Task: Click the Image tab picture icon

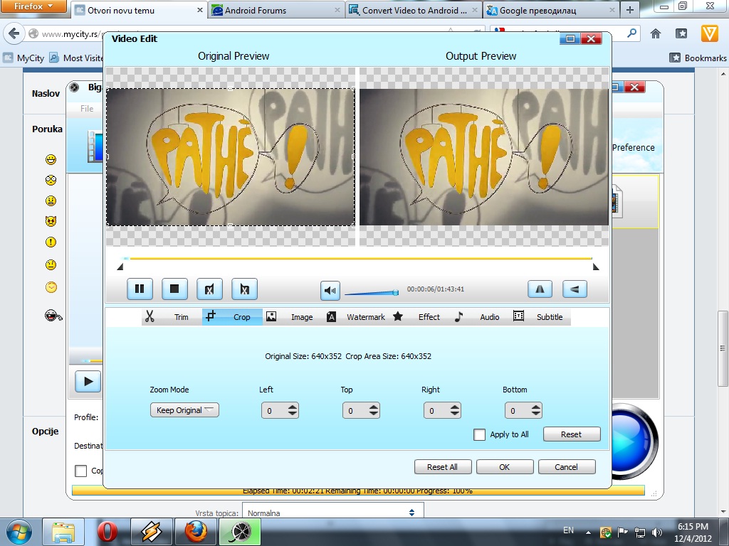Action: pos(271,316)
